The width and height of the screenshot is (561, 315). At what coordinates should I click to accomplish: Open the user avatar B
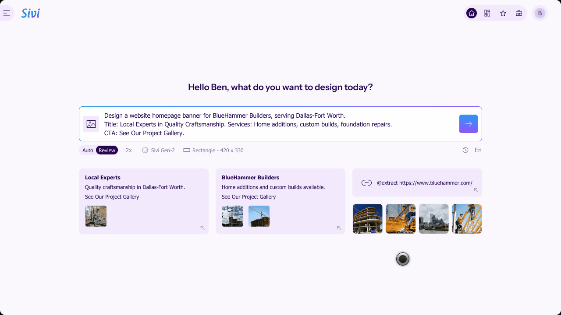(540, 13)
